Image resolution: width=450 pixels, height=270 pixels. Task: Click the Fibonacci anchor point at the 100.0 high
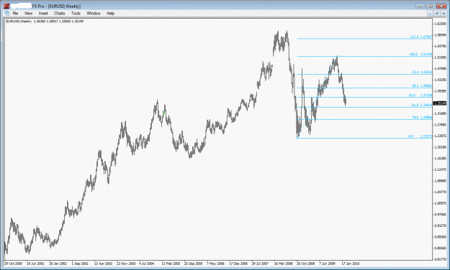[x=337, y=57]
